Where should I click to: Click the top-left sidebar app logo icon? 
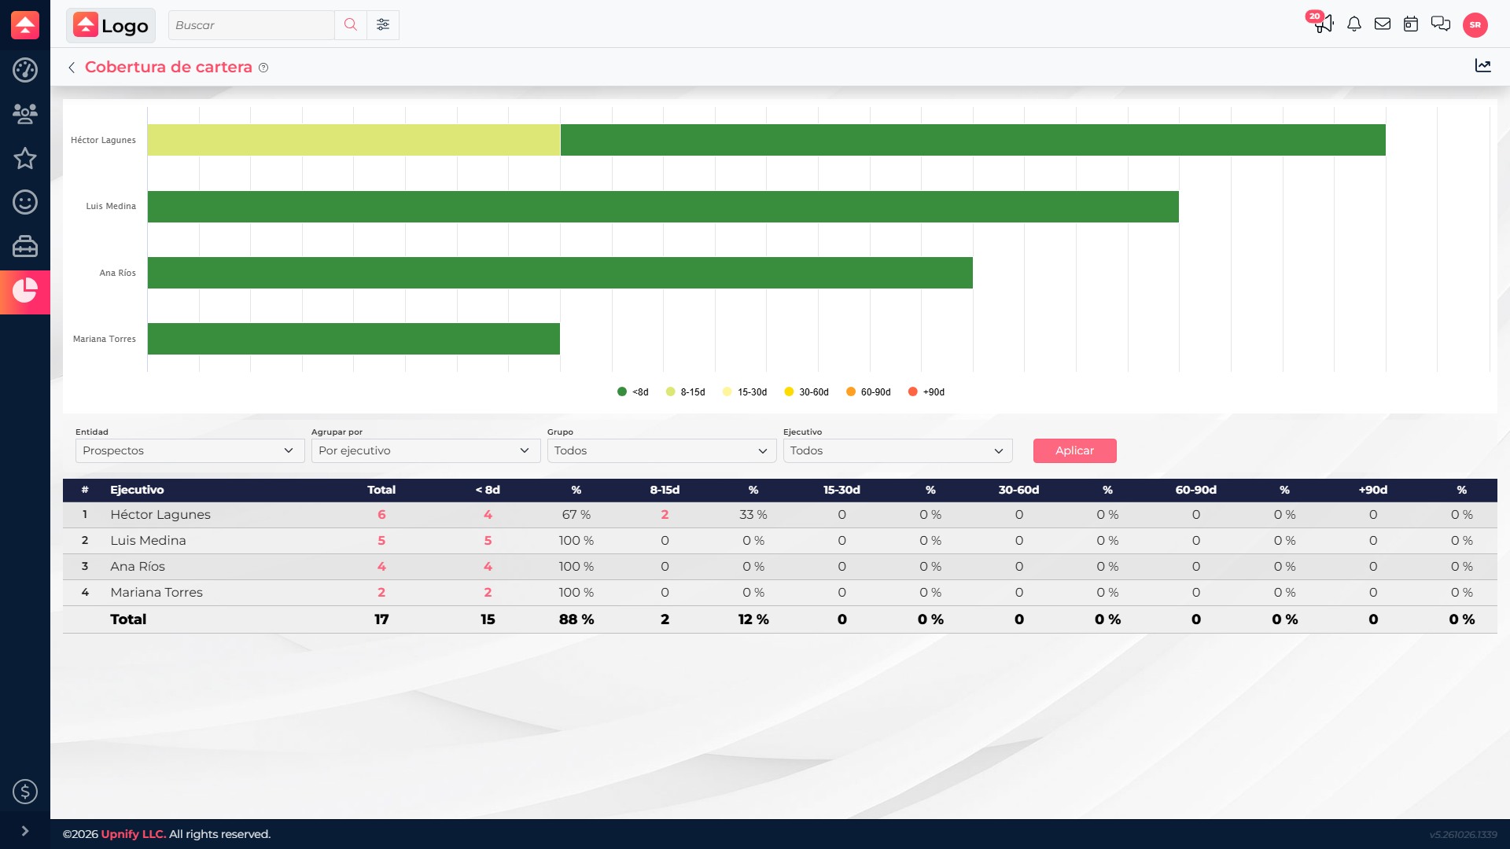[x=25, y=25]
